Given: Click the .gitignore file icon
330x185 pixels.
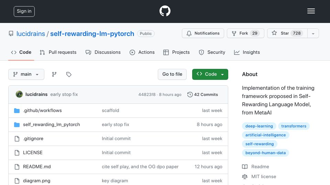Looking at the screenshot, I should [x=17, y=139].
